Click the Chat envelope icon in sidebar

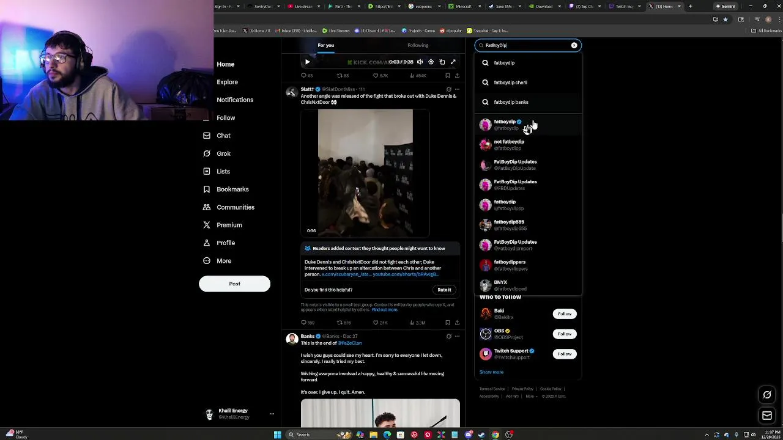207,136
